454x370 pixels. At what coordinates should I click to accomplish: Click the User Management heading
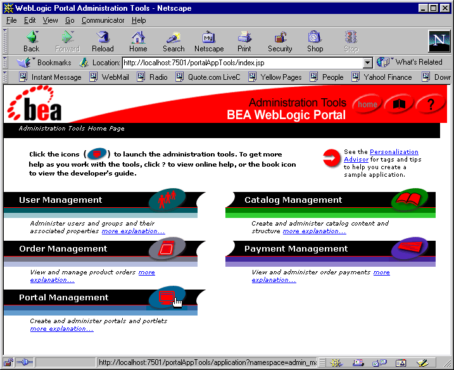pyautogui.click(x=61, y=200)
